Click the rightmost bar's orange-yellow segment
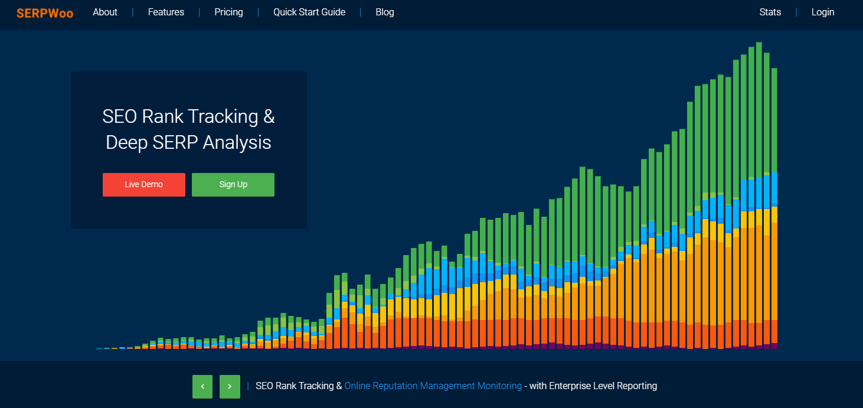This screenshot has height=408, width=863. (x=774, y=263)
